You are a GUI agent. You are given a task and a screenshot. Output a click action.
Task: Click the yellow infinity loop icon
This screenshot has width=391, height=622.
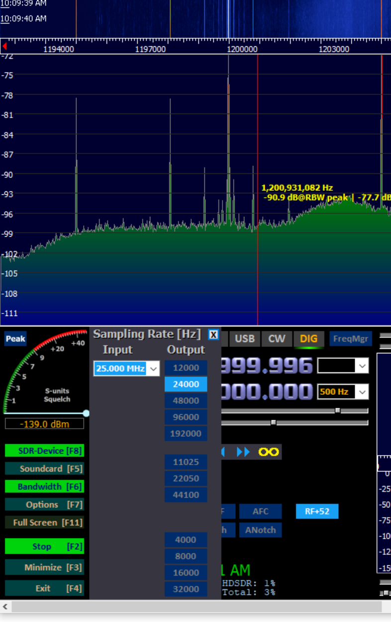coord(269,452)
